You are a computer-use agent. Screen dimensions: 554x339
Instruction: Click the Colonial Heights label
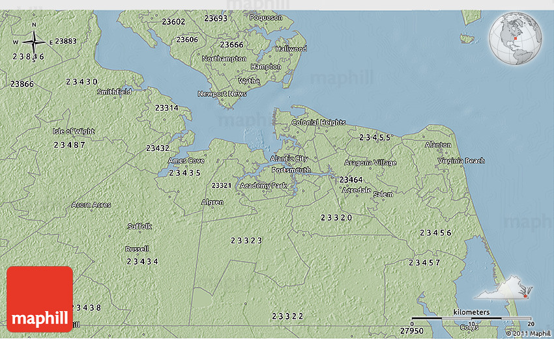(x=319, y=122)
